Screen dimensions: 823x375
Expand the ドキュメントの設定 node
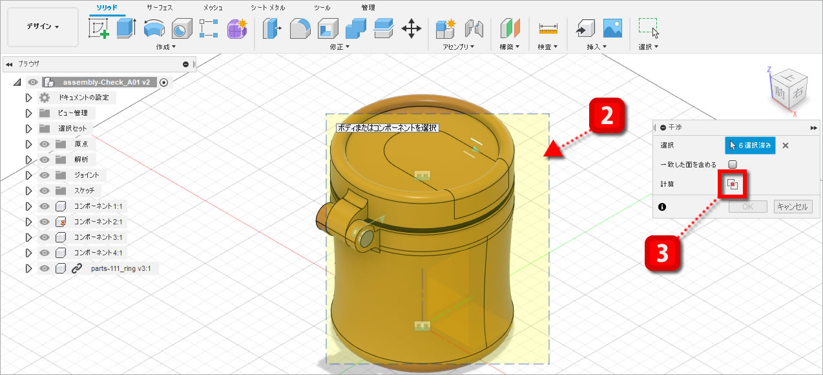[28, 98]
